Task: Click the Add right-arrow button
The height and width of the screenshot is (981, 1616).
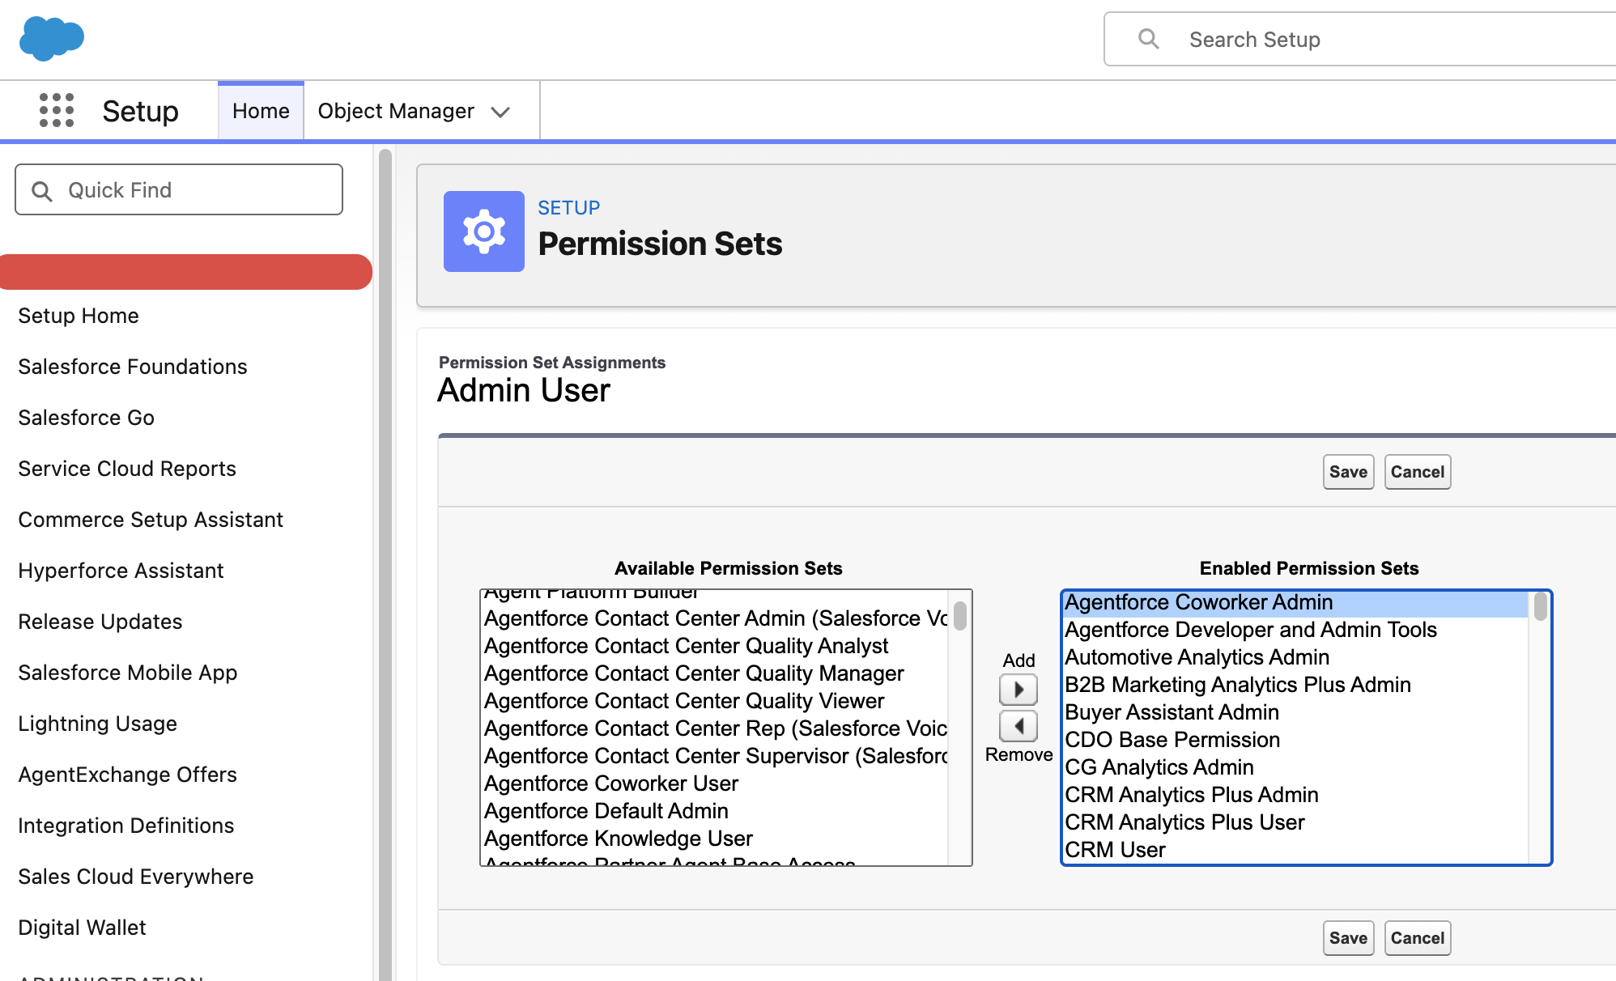Action: point(1019,690)
